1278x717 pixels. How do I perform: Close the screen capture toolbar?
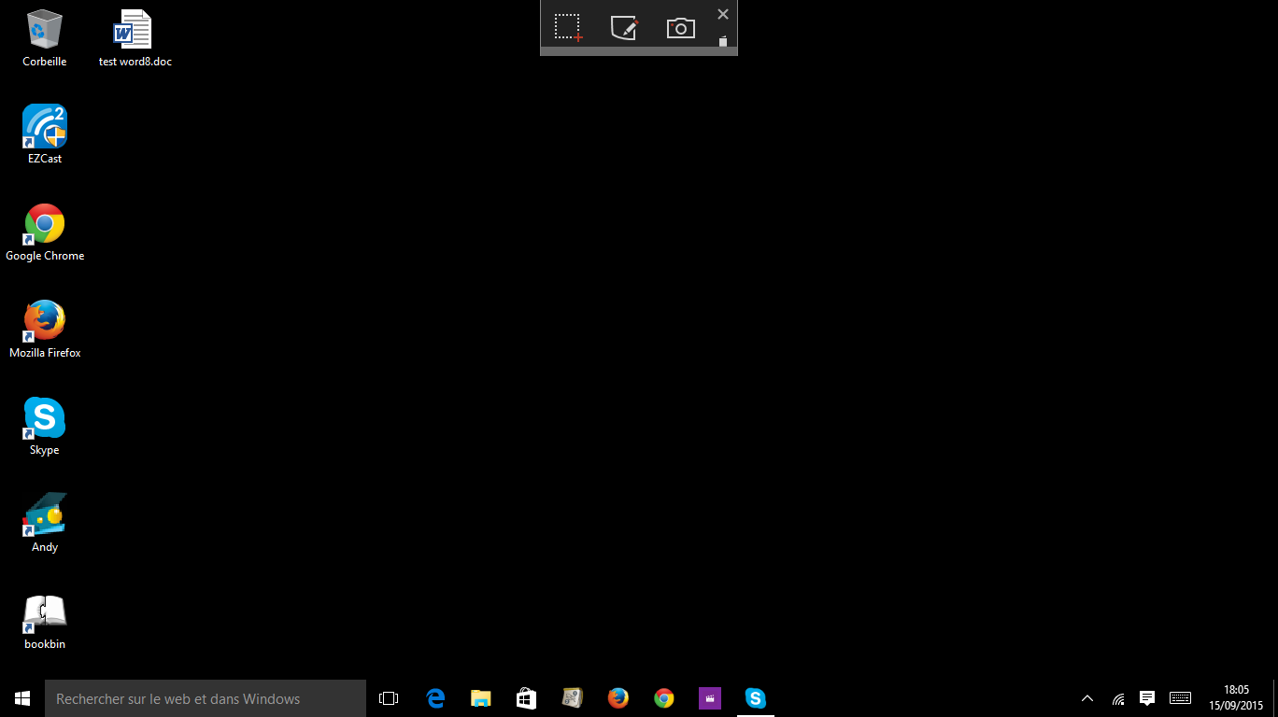click(722, 14)
